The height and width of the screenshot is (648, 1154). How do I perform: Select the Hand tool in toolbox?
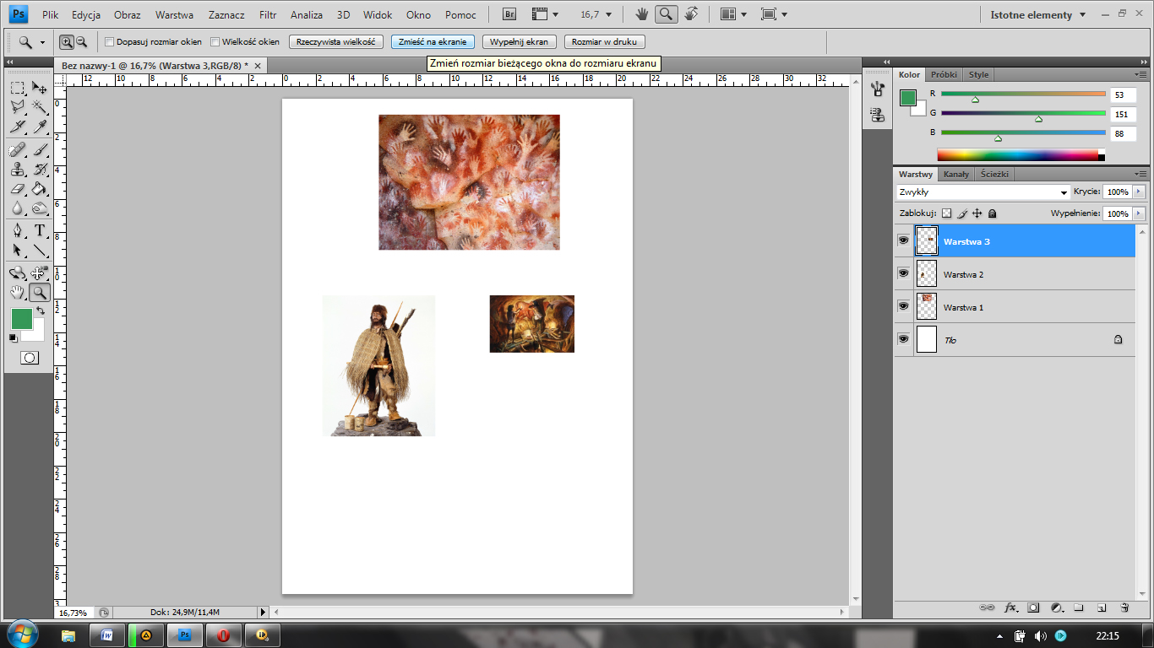[x=18, y=292]
